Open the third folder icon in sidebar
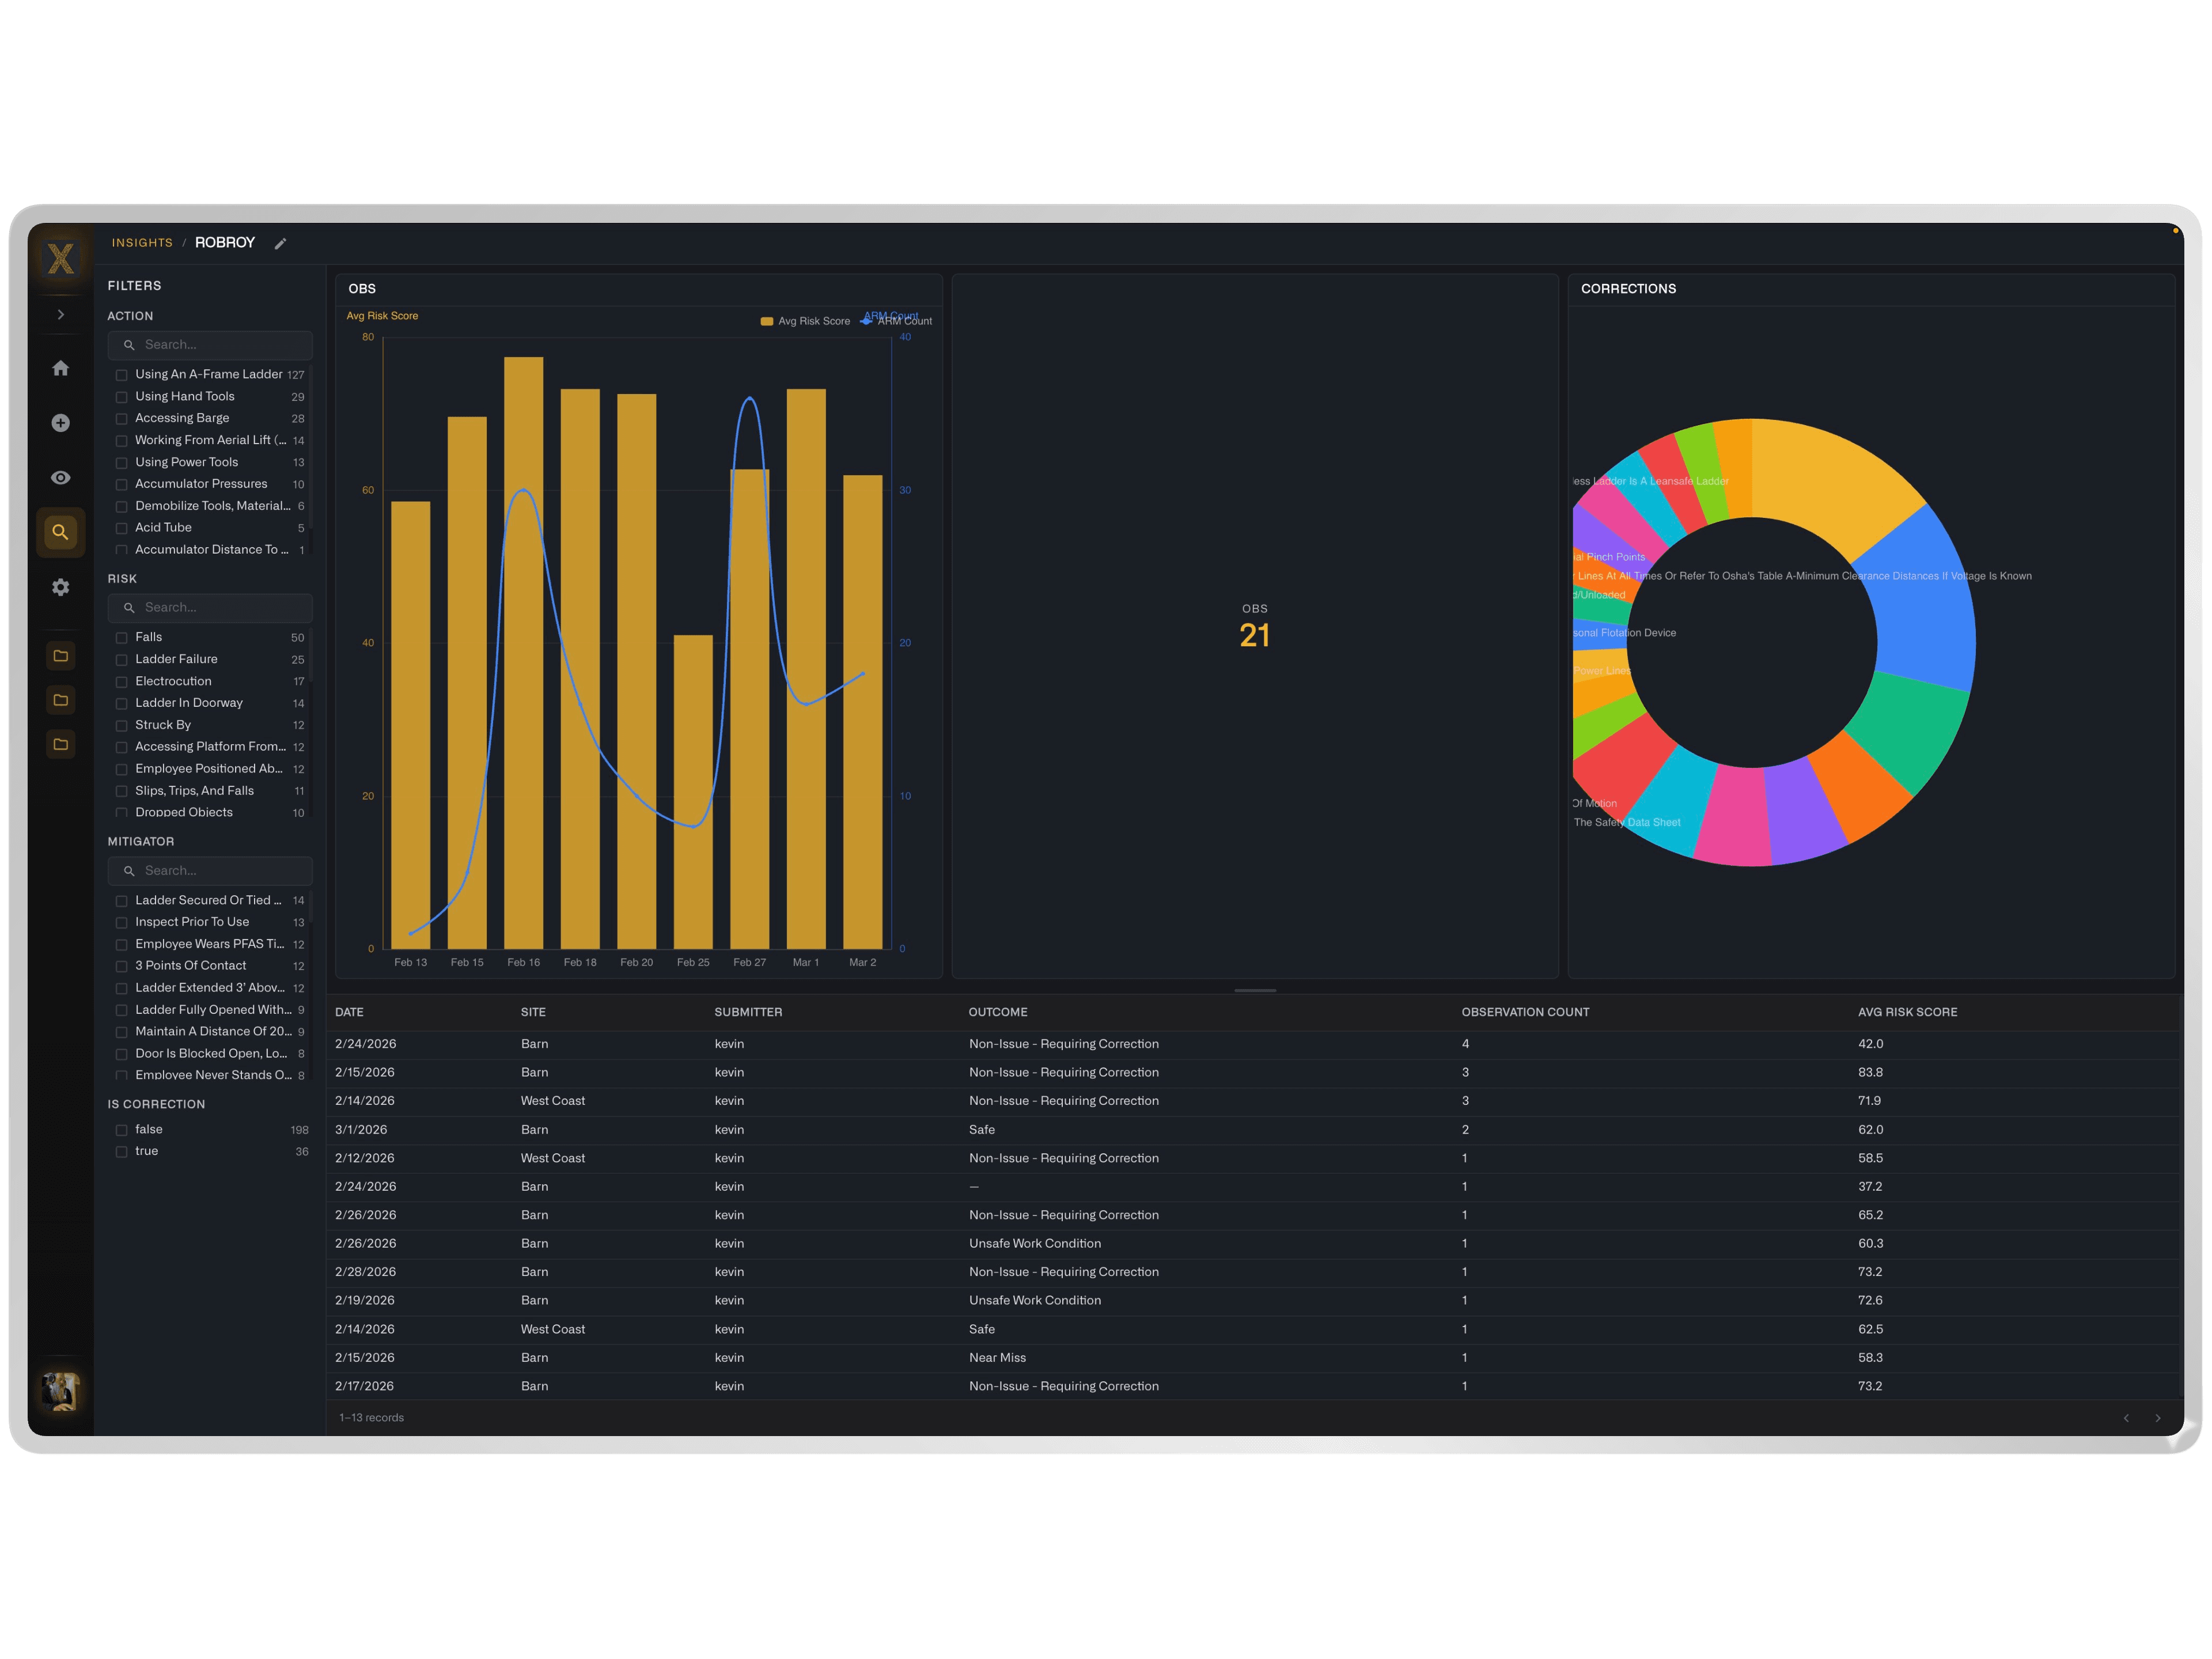Screen dimensions: 2212x1659 coord(61,744)
